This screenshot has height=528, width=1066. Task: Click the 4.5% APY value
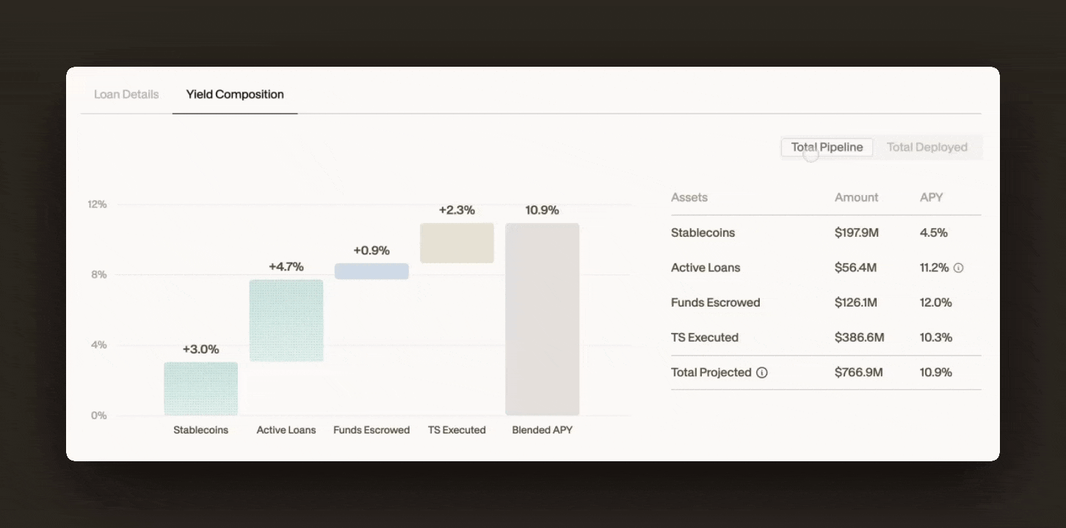click(x=934, y=233)
